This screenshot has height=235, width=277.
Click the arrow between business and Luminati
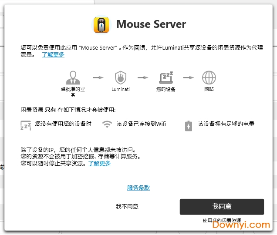pos(98,77)
